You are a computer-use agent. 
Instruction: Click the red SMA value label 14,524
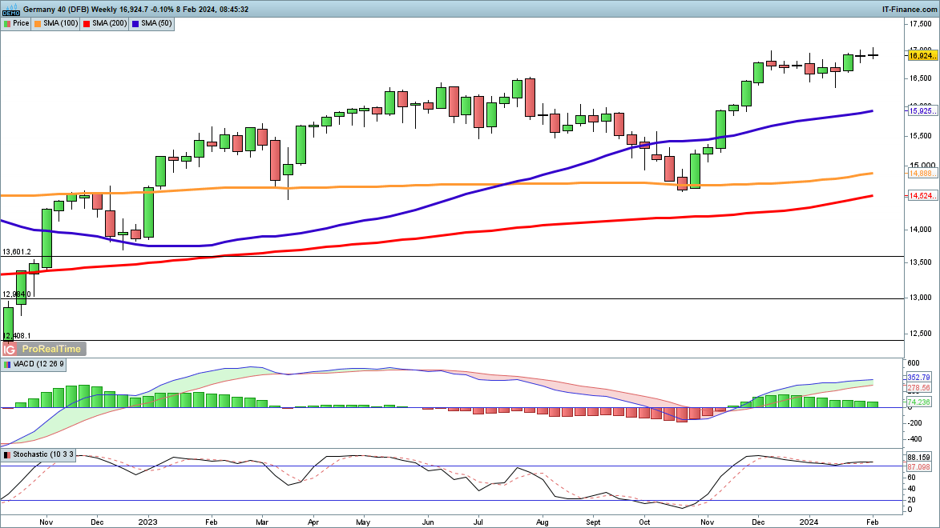tap(922, 196)
